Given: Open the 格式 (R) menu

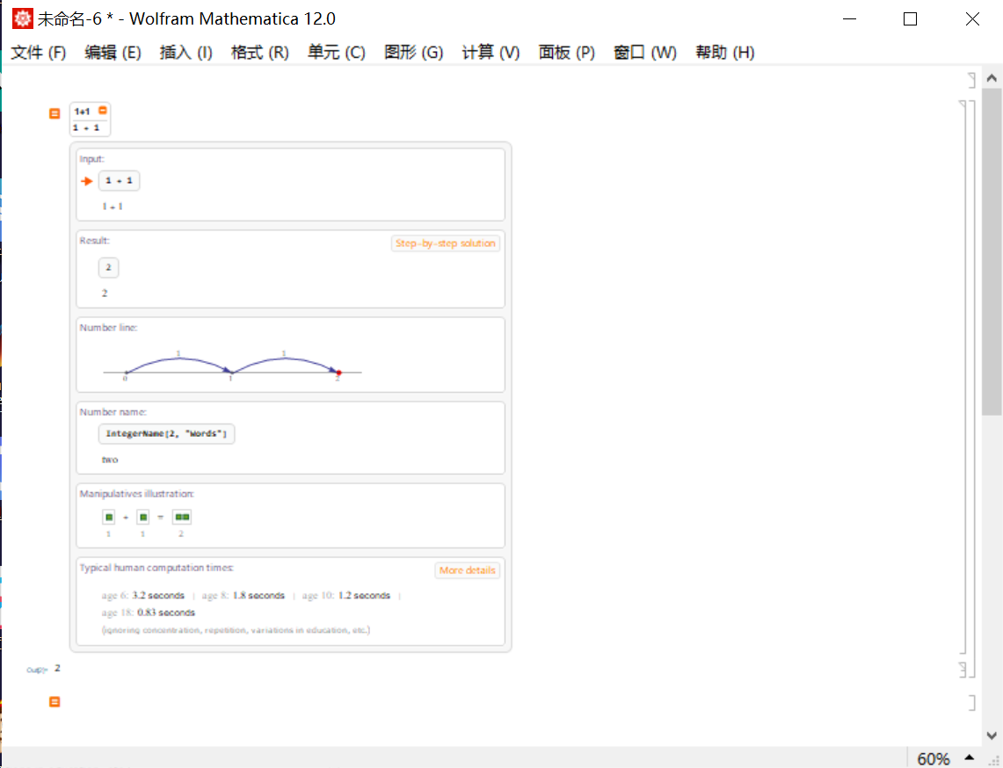Looking at the screenshot, I should tap(259, 53).
